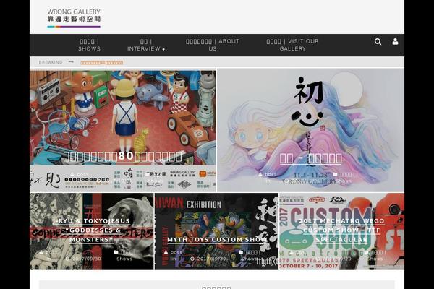Click author icon on Myth Toys post
This screenshot has height=289, width=434.
[x=166, y=252]
